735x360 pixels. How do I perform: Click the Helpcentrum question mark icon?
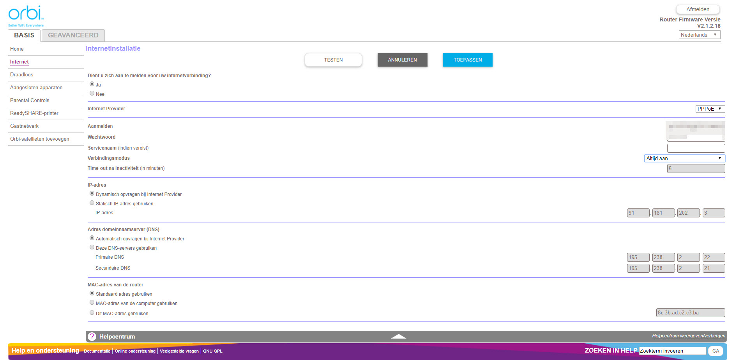[x=92, y=337]
